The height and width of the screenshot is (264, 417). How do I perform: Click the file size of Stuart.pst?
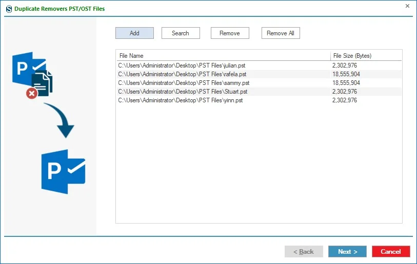344,92
